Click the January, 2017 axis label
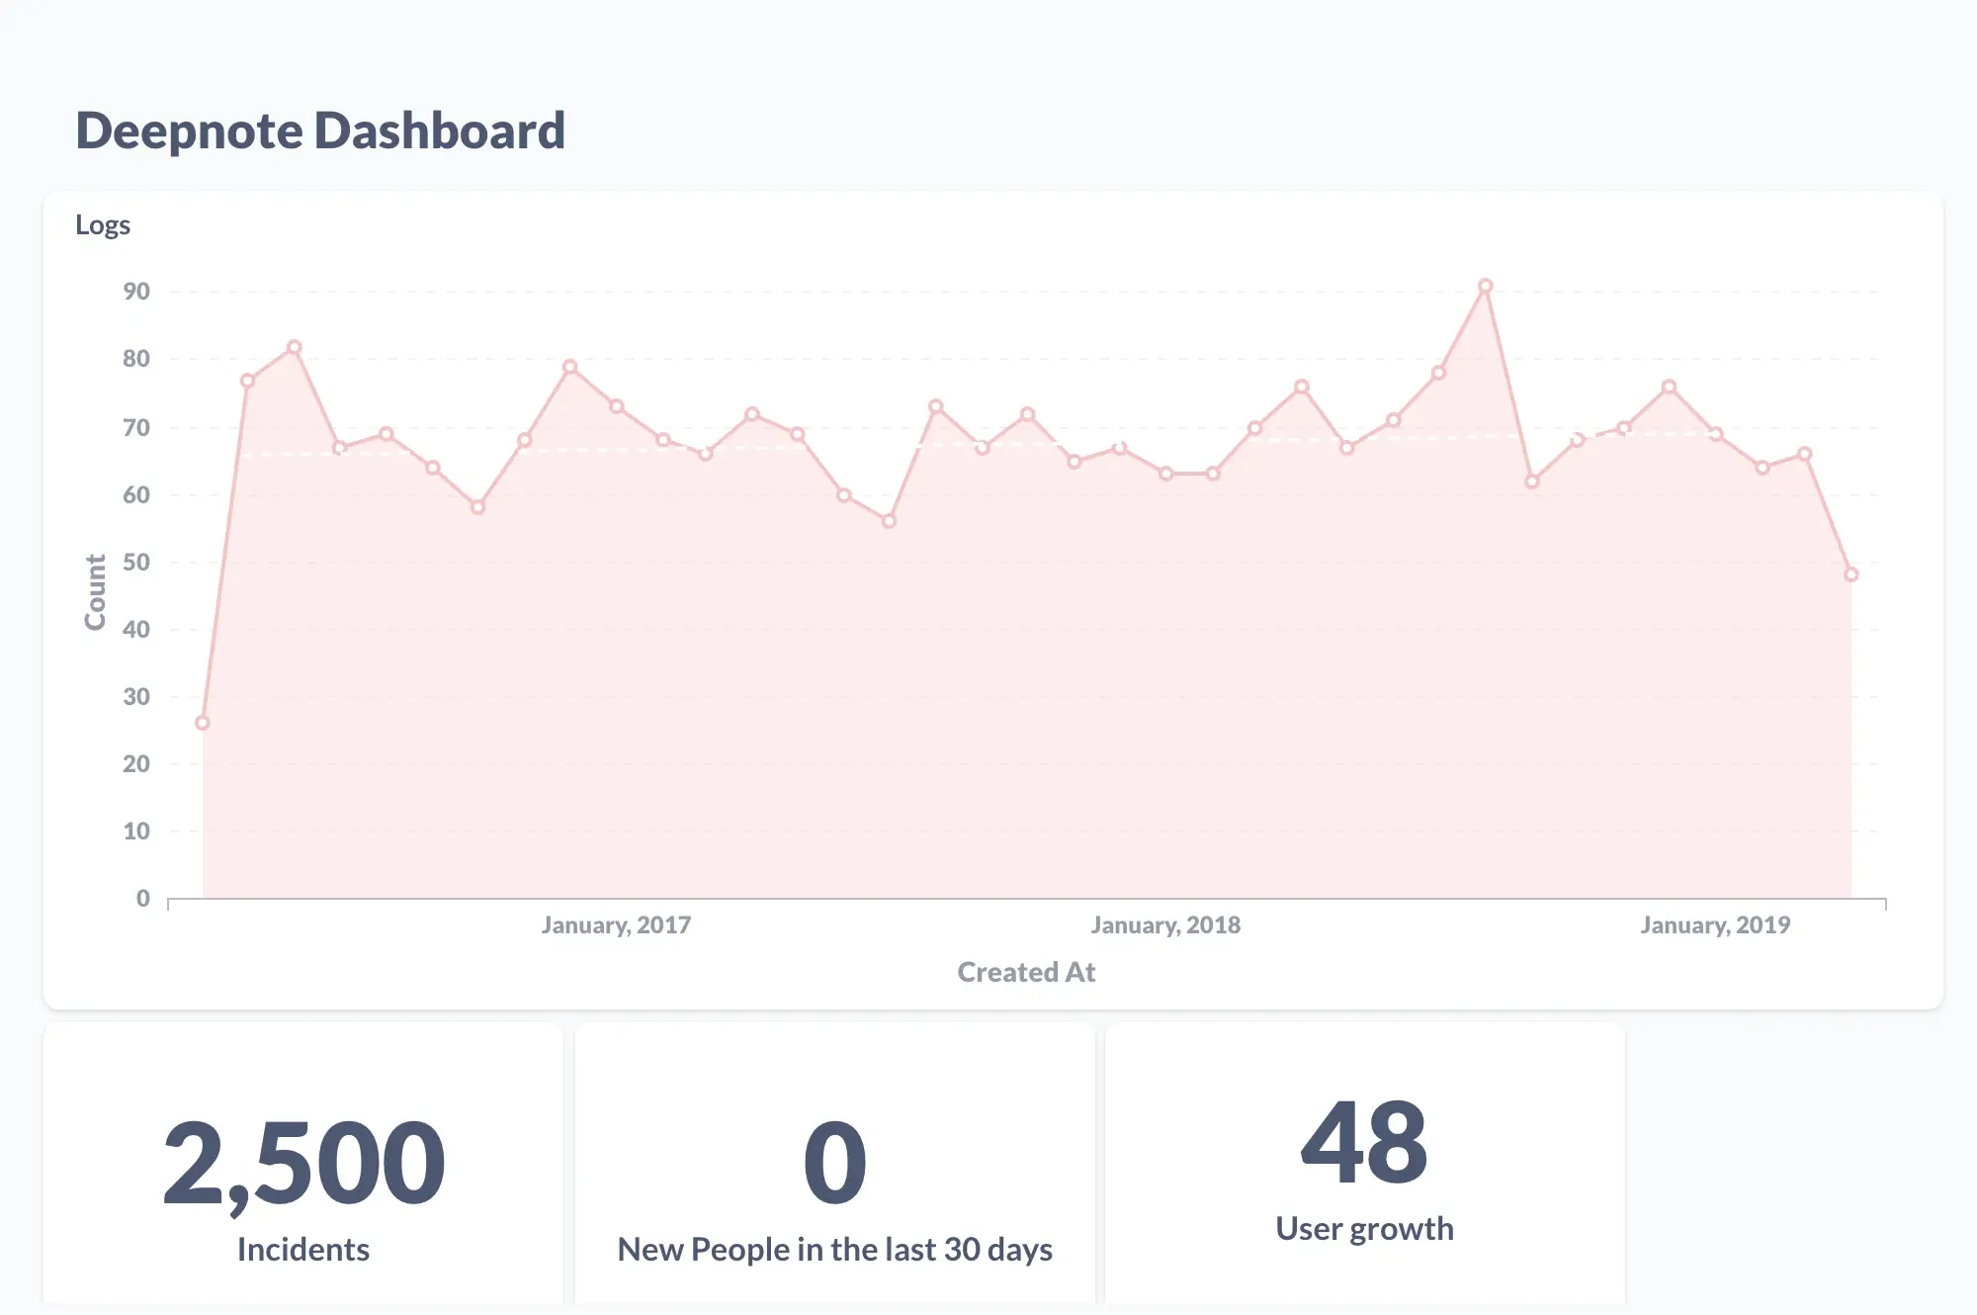This screenshot has width=1977, height=1315. pyautogui.click(x=616, y=925)
